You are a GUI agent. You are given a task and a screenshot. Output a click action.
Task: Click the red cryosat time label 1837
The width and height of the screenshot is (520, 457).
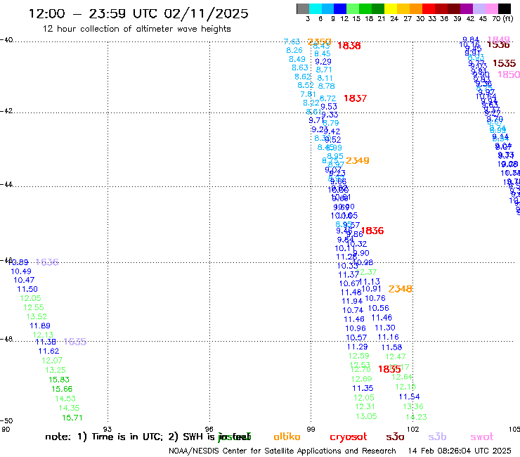[x=355, y=98]
